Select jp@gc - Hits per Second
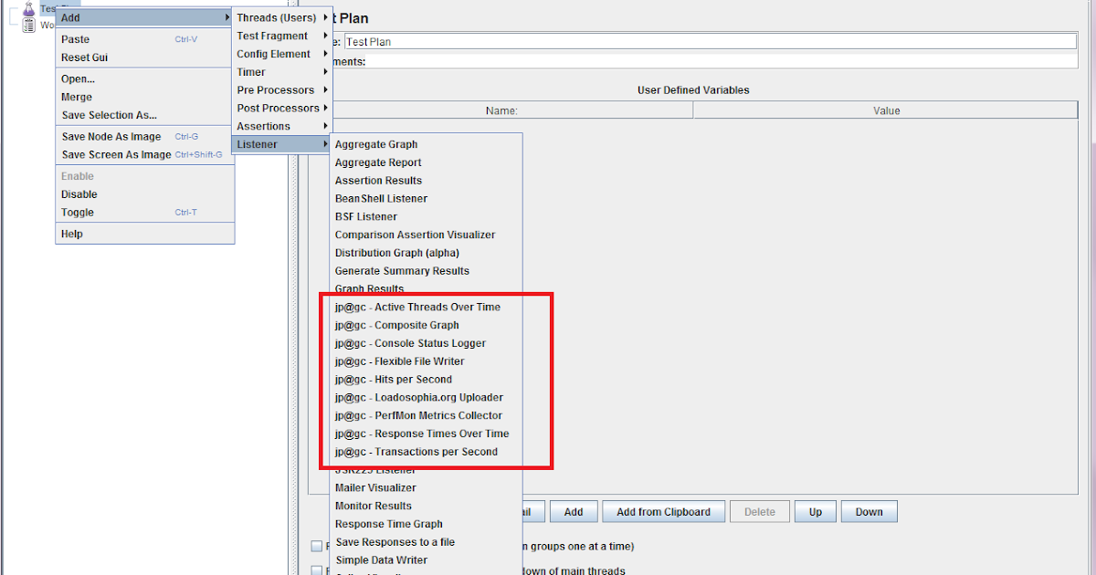The width and height of the screenshot is (1096, 575). point(426,379)
